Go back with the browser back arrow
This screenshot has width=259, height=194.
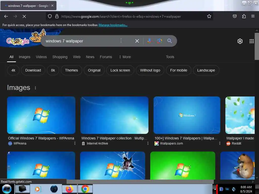pyautogui.click(x=6, y=16)
